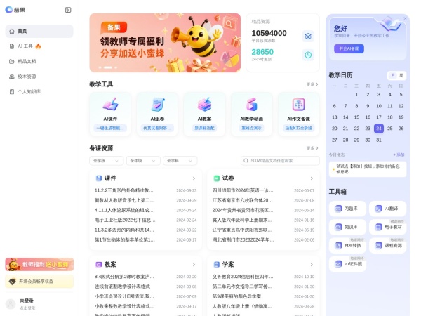
Task: Go to 精品文档 in the sidebar
Action: click(39, 61)
